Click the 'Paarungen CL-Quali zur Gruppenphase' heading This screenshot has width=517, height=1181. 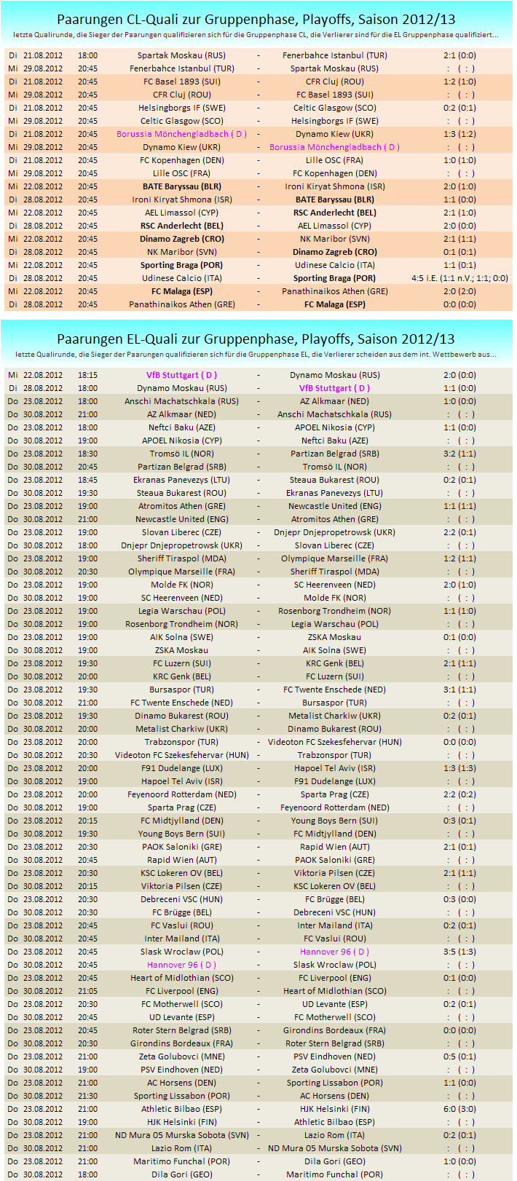click(x=256, y=20)
